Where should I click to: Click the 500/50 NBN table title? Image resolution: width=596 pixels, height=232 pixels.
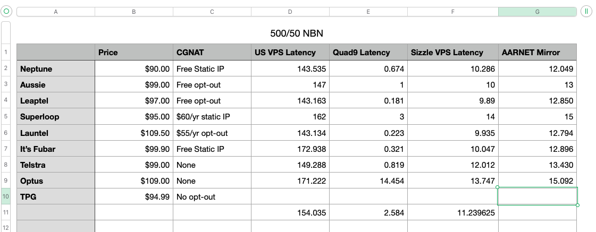click(x=297, y=33)
